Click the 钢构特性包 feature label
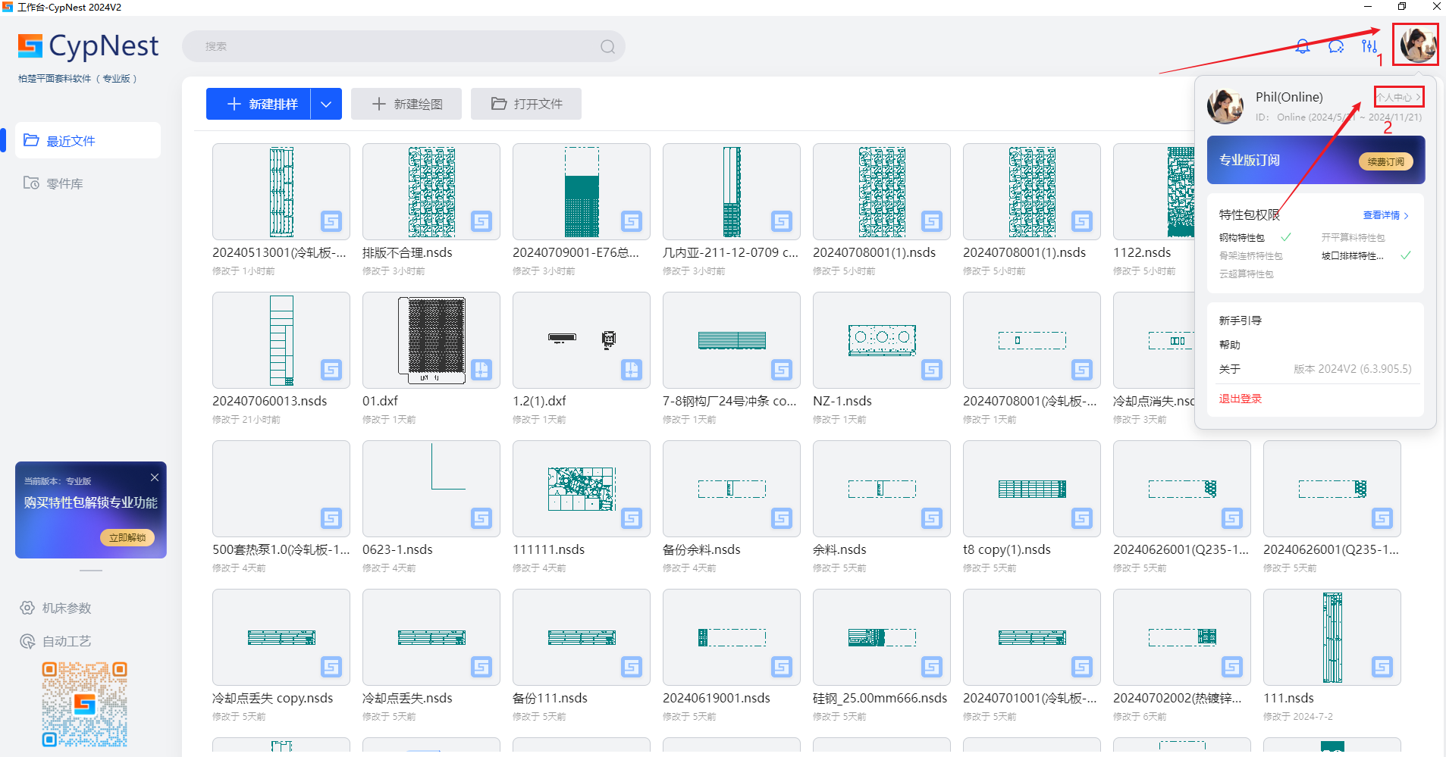This screenshot has height=757, width=1446. point(1241,238)
